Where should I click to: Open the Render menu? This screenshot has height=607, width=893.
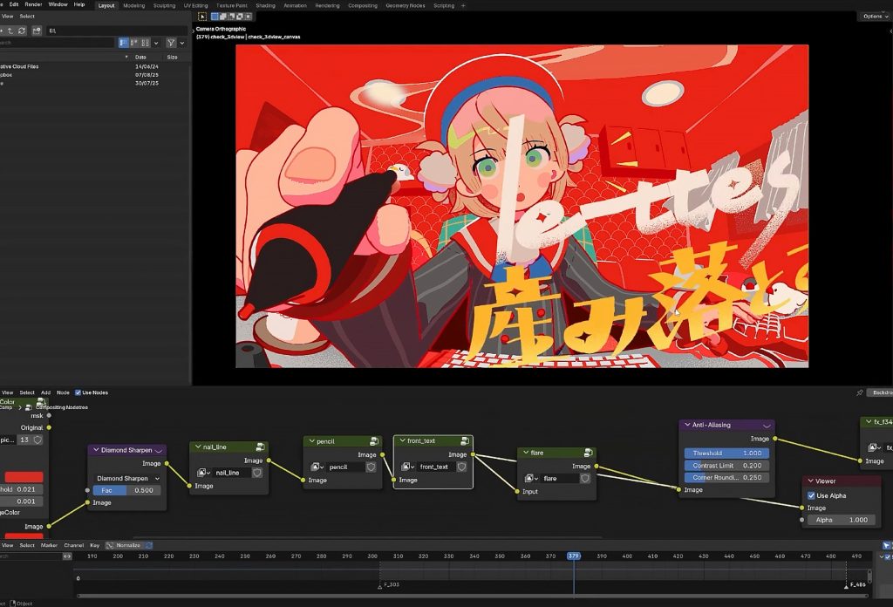(33, 4)
